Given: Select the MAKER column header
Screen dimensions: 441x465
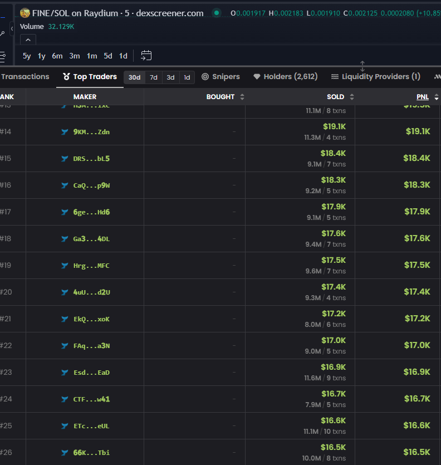Looking at the screenshot, I should click(85, 97).
